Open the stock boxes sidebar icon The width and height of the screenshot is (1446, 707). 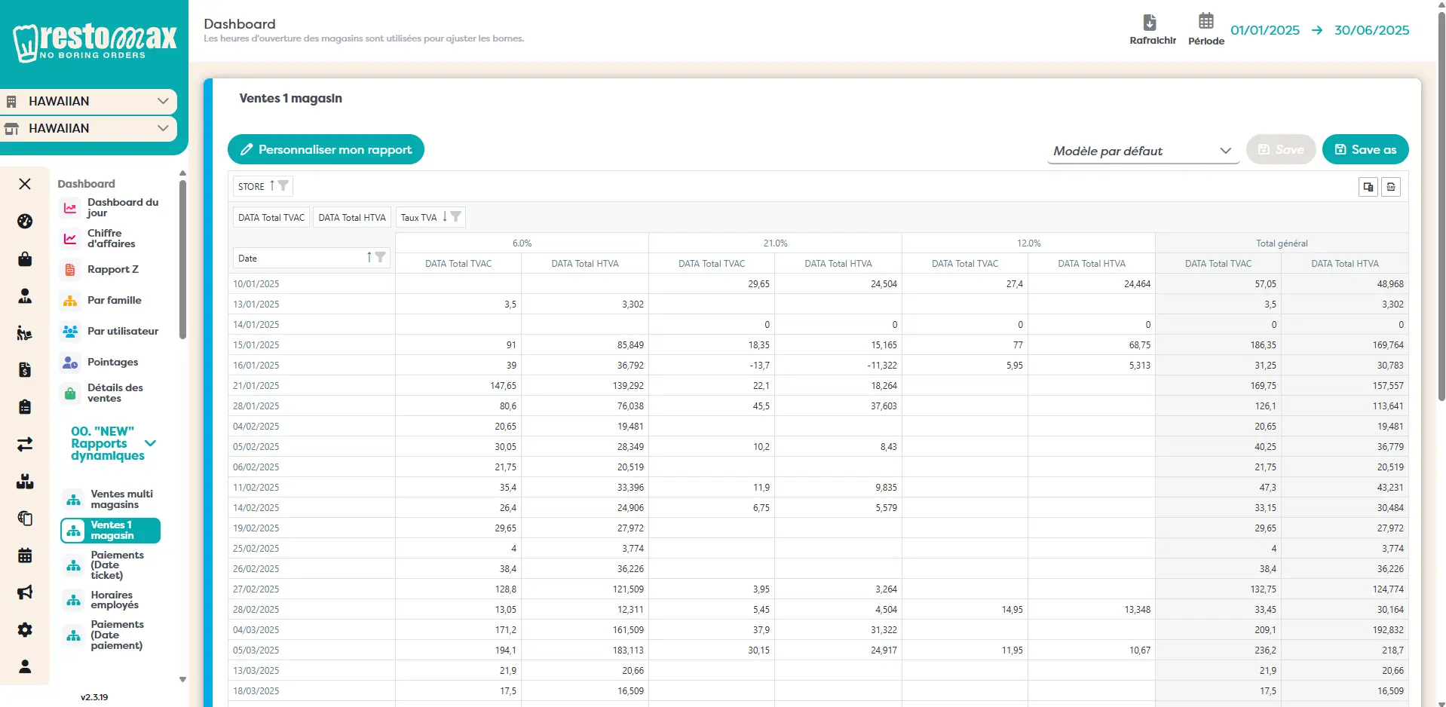pos(25,482)
